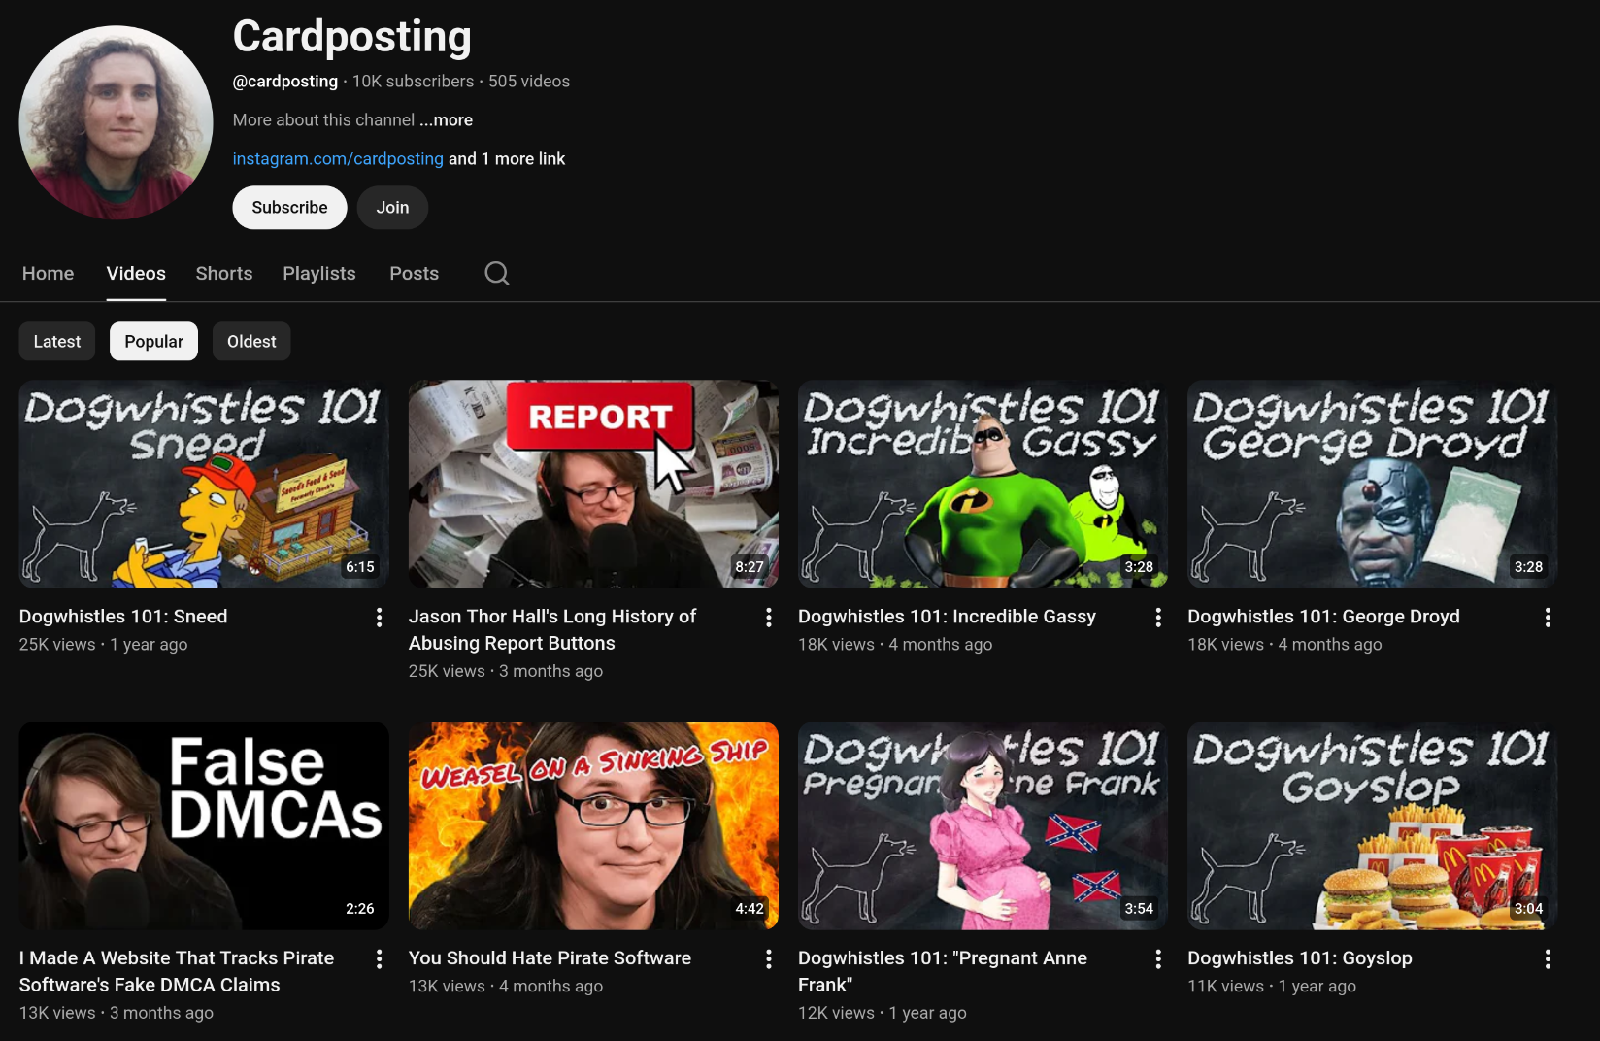Image resolution: width=1600 pixels, height=1041 pixels.
Task: Click the Join membership button
Action: pyautogui.click(x=392, y=208)
